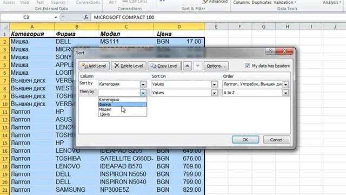Image resolution: width=346 pixels, height=195 pixels.
Task: Click formula bar with MICROSOFT COMPACT 100
Action: pos(218,17)
